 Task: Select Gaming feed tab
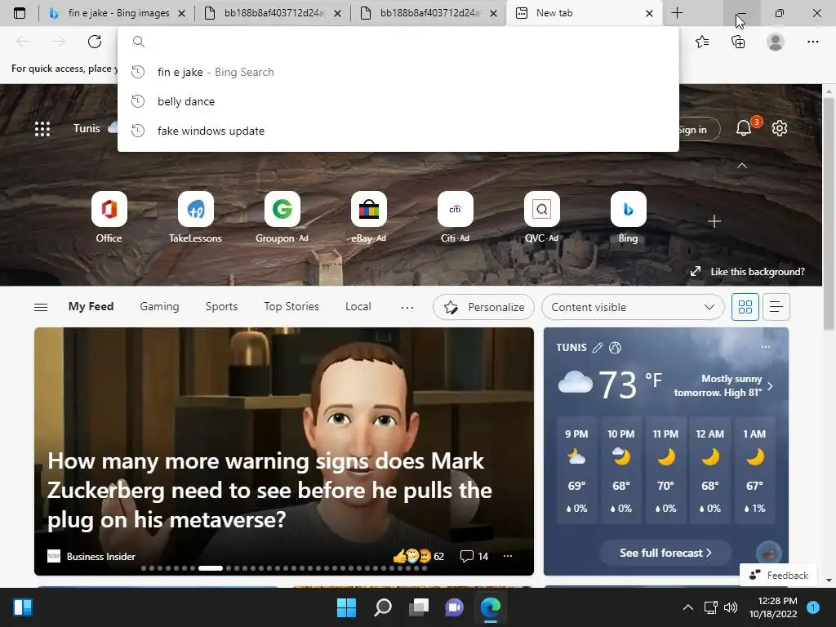(x=159, y=307)
